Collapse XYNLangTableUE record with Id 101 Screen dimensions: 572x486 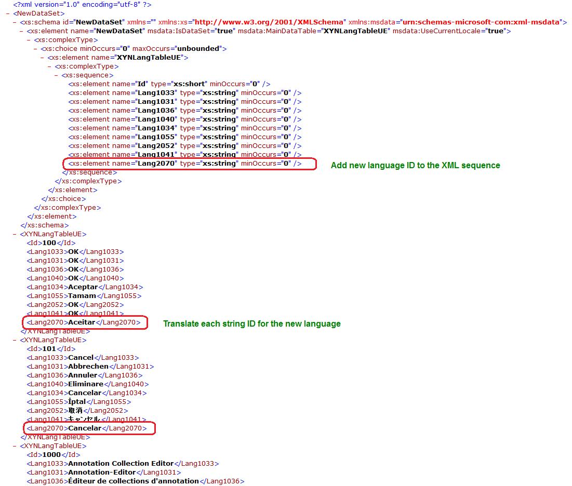15,340
